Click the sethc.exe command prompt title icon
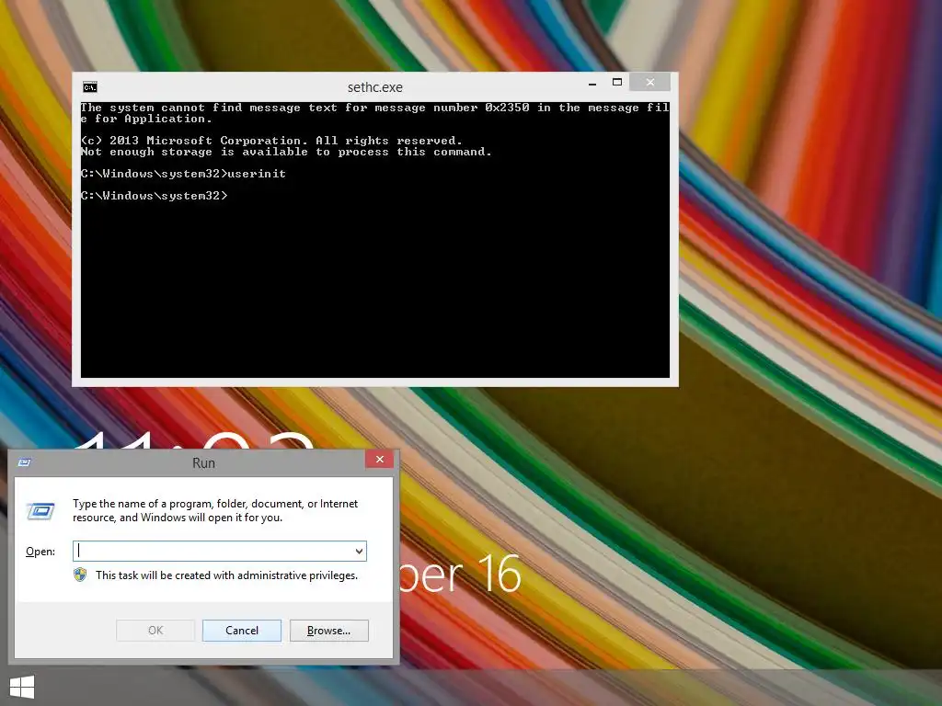This screenshot has width=942, height=706. (90, 87)
